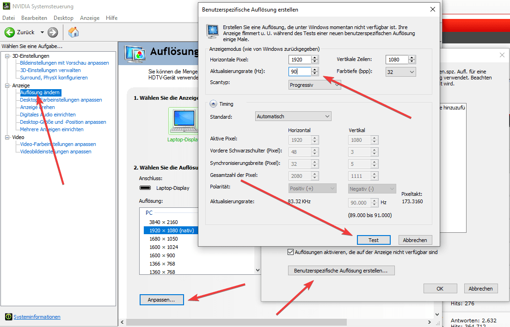510x327 pixels.
Task: Collapse the 3D-Einstellungen tree node
Action: 7,56
